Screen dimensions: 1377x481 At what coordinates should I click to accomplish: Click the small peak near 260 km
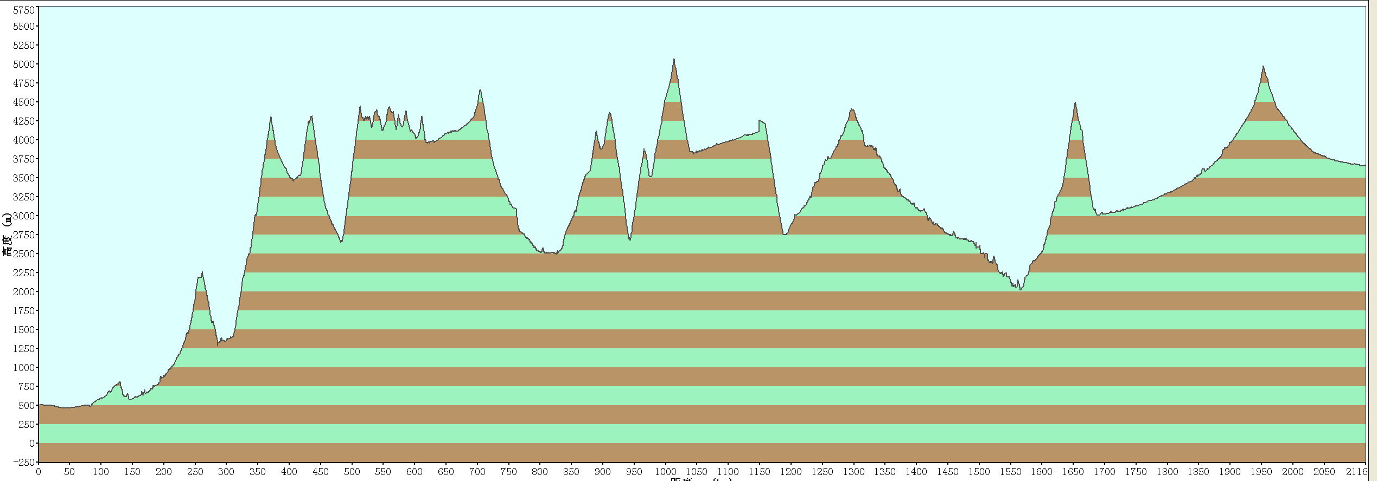(202, 273)
